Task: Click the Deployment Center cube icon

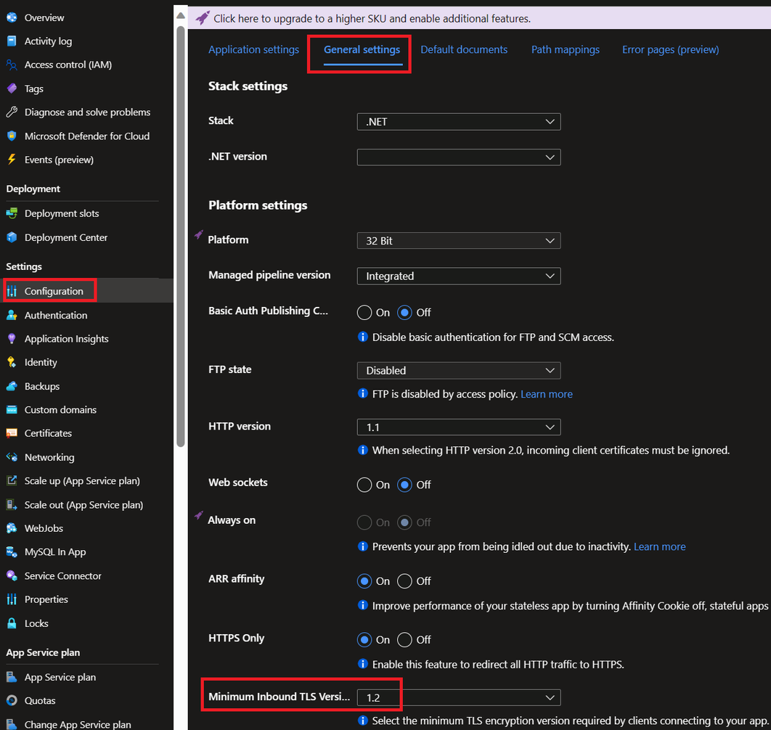Action: click(12, 237)
